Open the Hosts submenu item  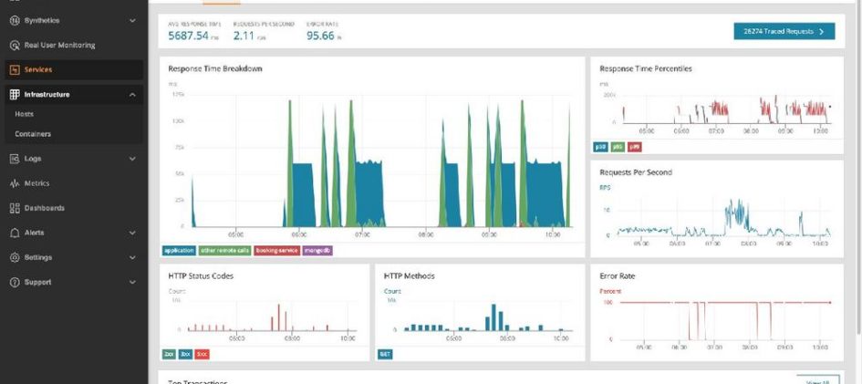click(25, 114)
